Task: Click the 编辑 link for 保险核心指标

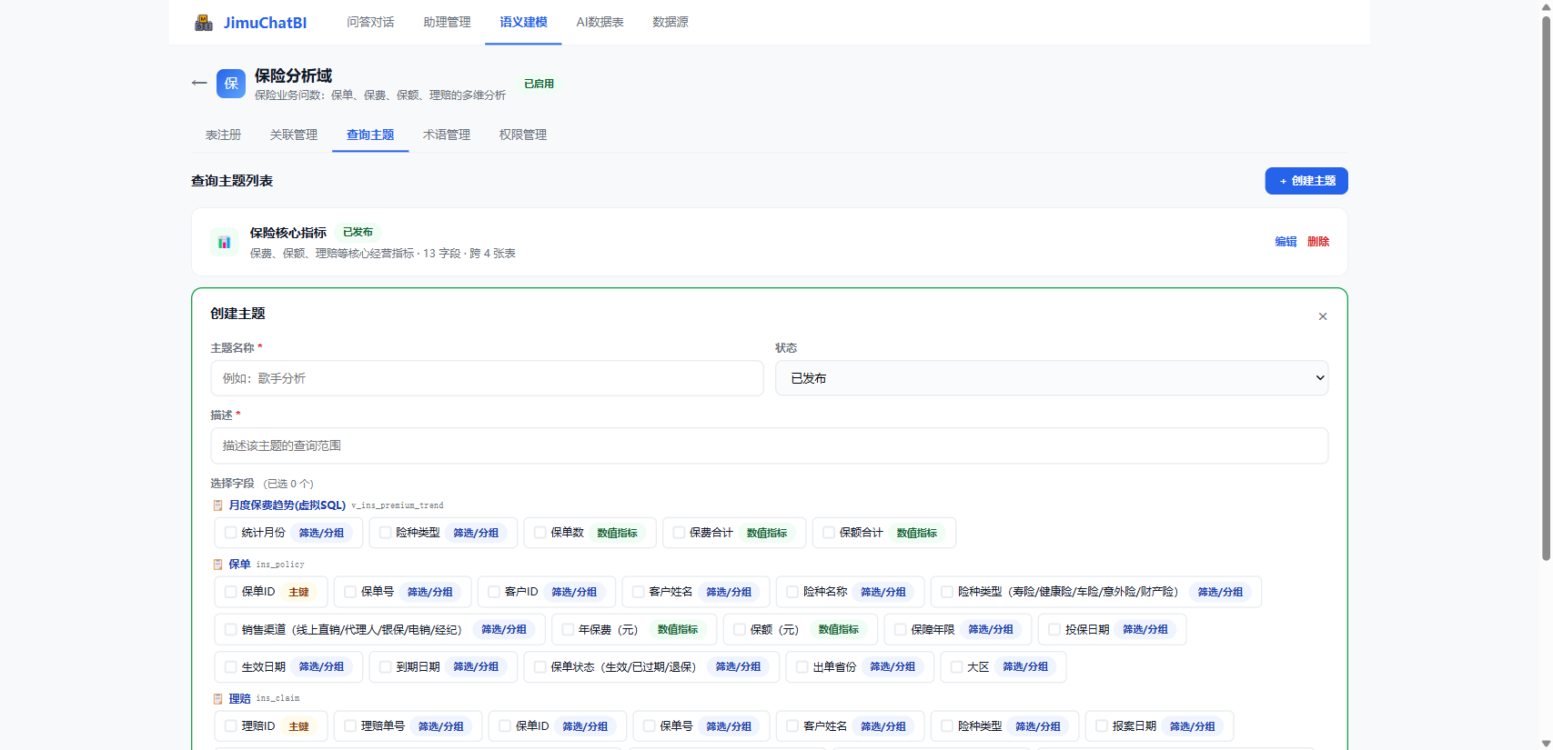Action: tap(1286, 242)
